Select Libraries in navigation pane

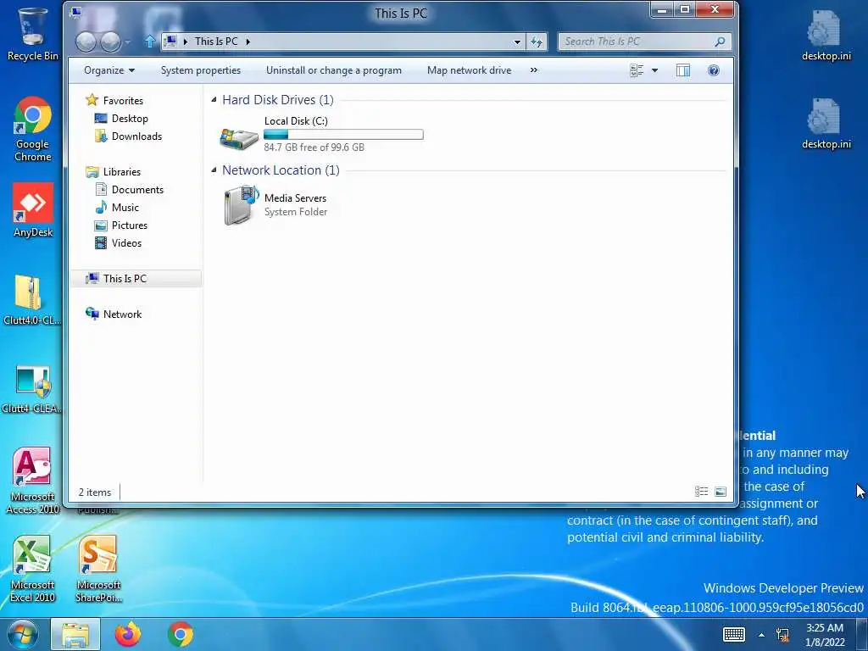pos(122,171)
